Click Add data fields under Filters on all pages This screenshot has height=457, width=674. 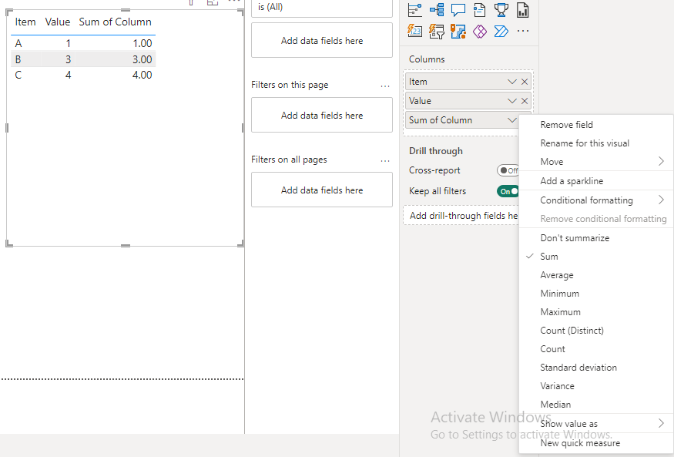coord(322,190)
